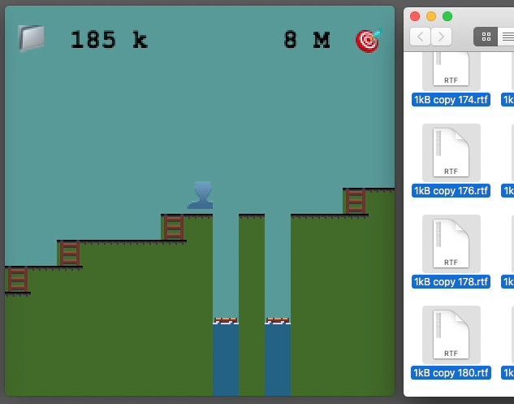Click the gray folder icon in the game
The height and width of the screenshot is (404, 514).
(31, 38)
